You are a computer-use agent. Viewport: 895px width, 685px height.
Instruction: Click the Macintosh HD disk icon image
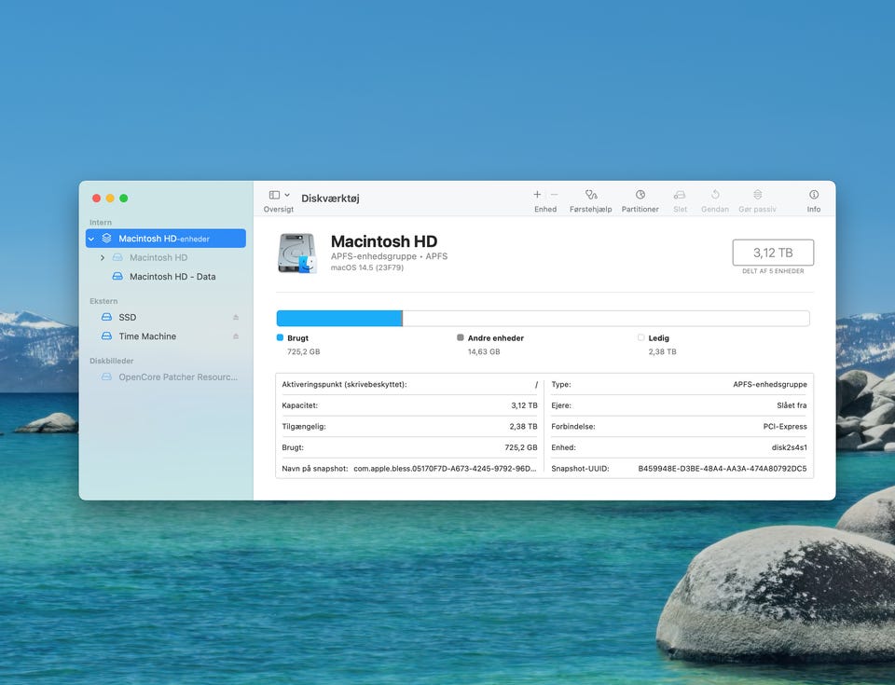297,253
